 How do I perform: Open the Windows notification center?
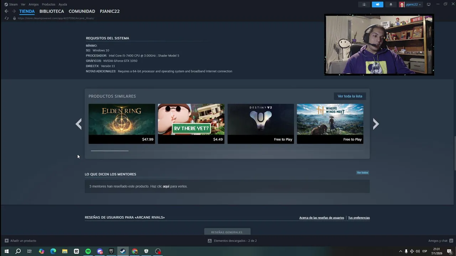pos(450,251)
